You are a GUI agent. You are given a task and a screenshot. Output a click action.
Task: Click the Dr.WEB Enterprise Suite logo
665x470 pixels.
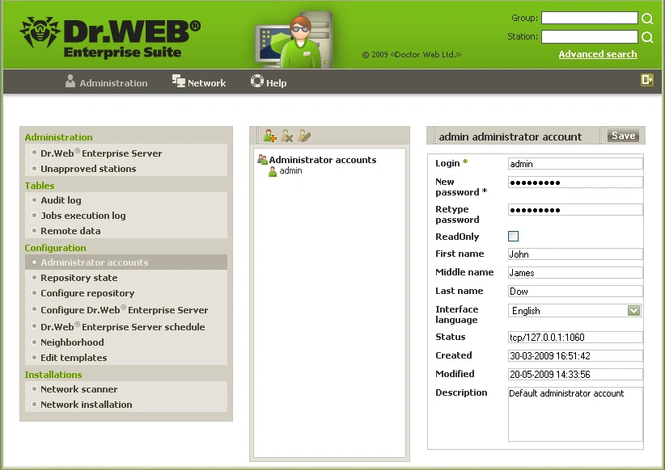coord(110,36)
